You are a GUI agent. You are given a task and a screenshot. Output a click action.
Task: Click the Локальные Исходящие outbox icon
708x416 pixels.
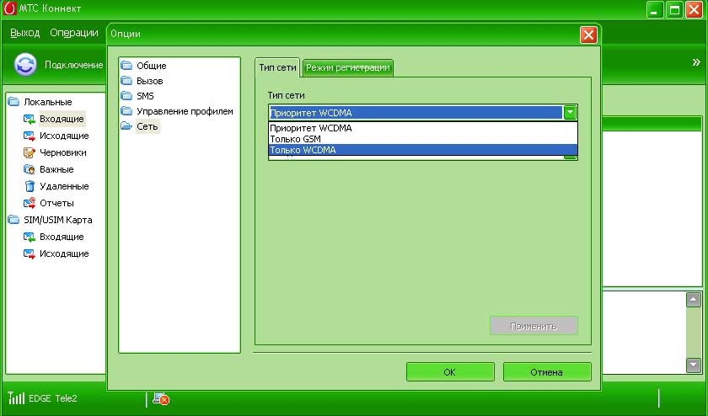[x=29, y=136]
